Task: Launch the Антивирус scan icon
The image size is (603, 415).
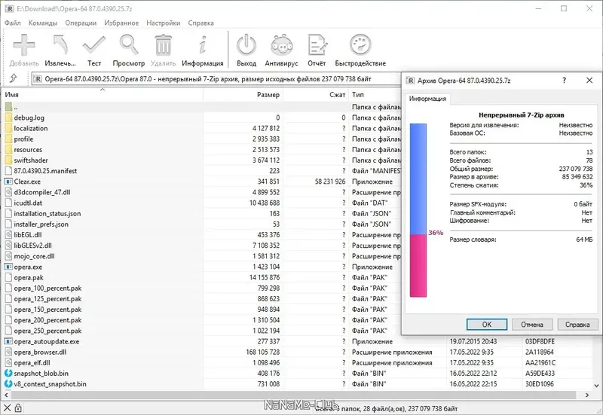Action: (x=281, y=45)
